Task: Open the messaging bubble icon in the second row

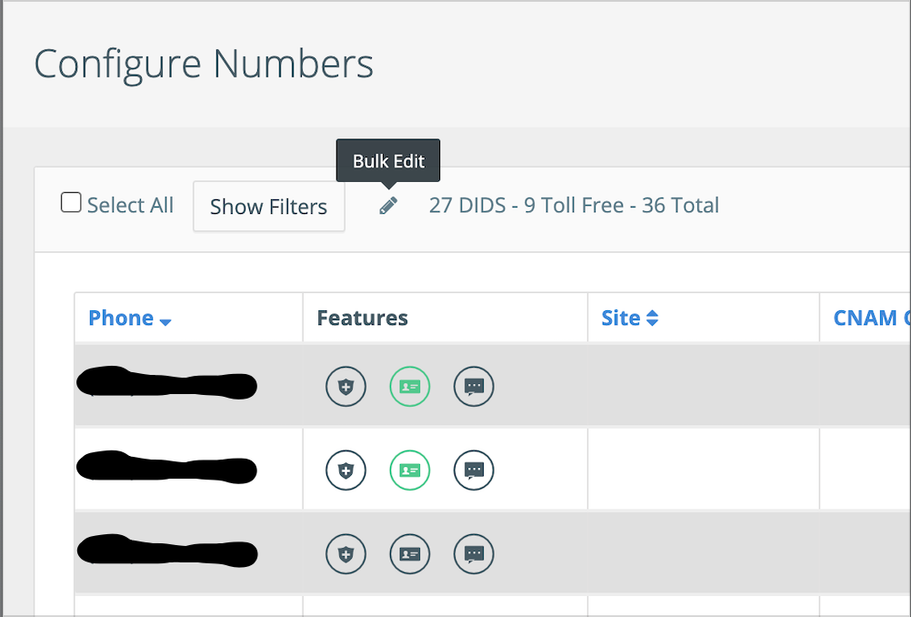Action: coord(474,470)
